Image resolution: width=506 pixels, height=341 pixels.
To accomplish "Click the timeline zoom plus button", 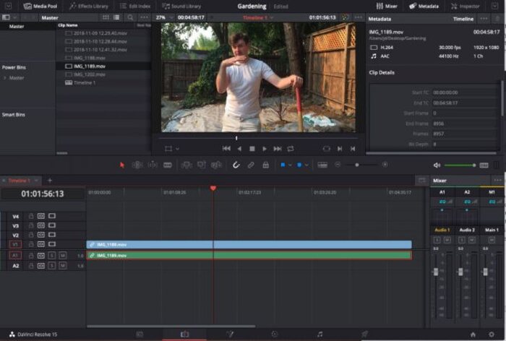I will point(385,165).
